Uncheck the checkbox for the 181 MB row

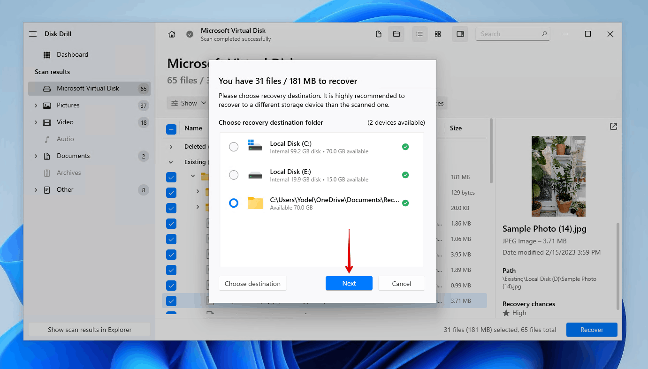click(x=171, y=177)
